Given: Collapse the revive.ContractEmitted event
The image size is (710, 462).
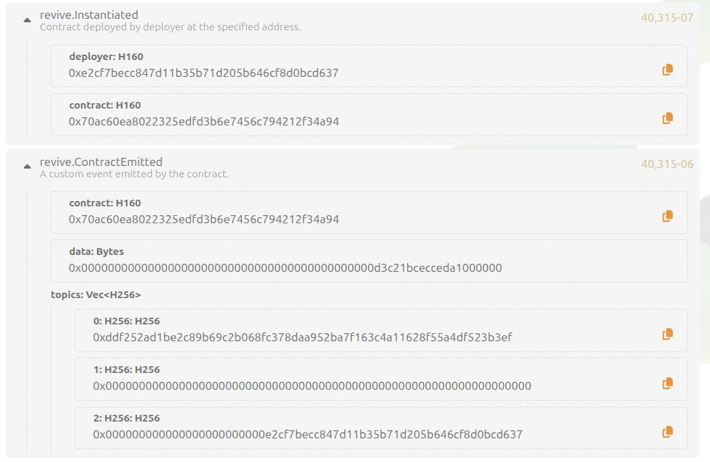Looking at the screenshot, I should (x=26, y=167).
